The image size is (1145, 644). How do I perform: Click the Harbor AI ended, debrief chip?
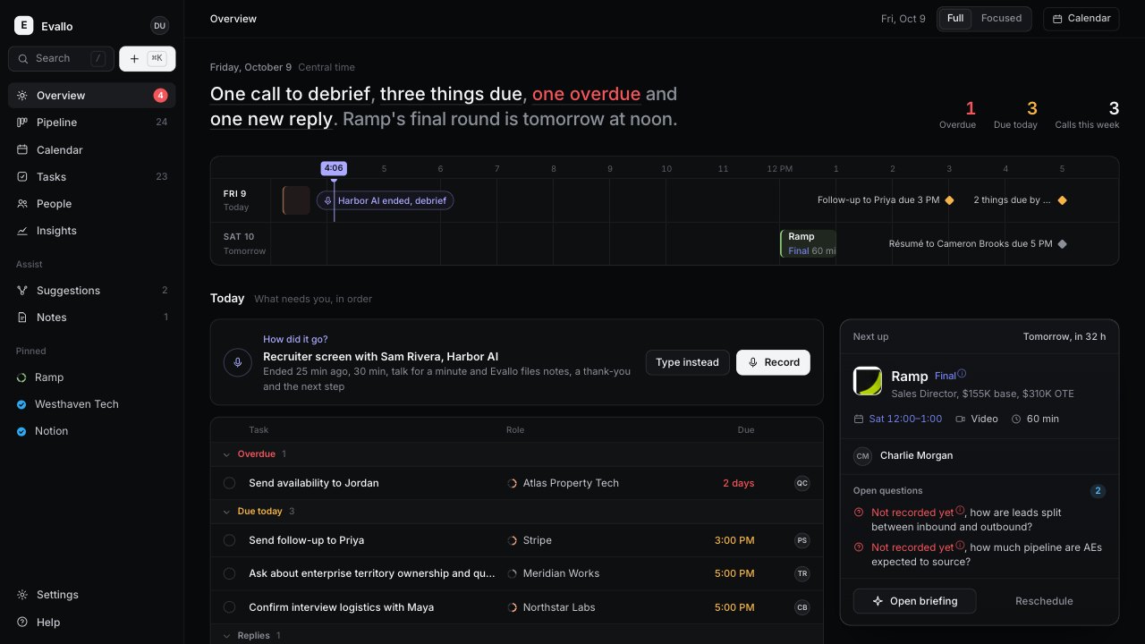coord(385,200)
